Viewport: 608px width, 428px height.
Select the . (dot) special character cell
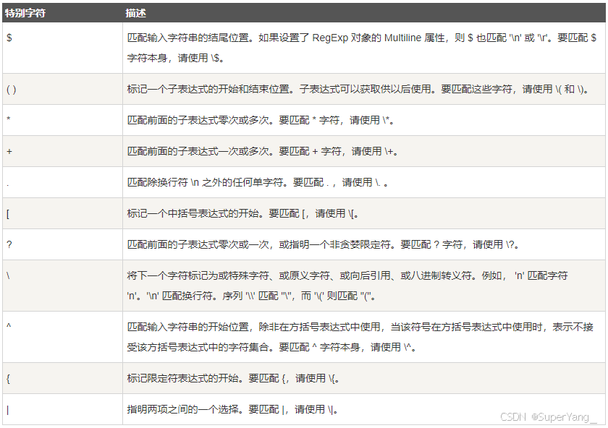62,182
